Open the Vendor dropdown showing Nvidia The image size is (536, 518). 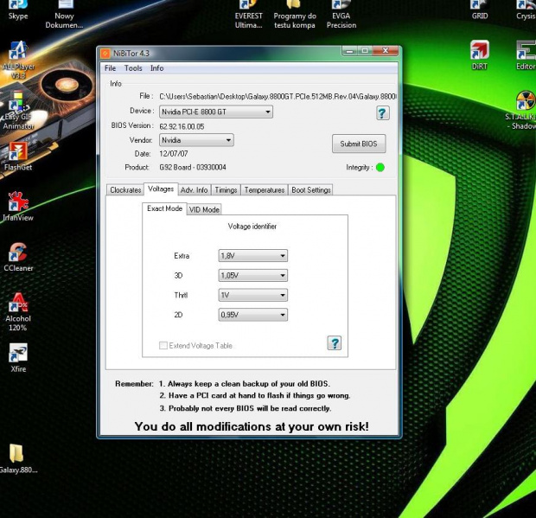[196, 140]
